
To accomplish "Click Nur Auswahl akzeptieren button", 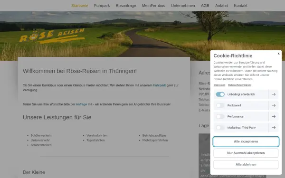I will pyautogui.click(x=246, y=153).
